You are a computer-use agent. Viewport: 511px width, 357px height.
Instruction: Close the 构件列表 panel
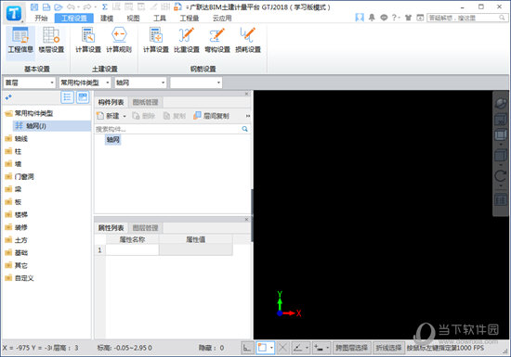point(247,94)
